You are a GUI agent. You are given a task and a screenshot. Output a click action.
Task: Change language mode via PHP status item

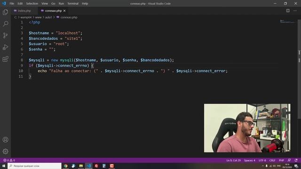coord(281,160)
